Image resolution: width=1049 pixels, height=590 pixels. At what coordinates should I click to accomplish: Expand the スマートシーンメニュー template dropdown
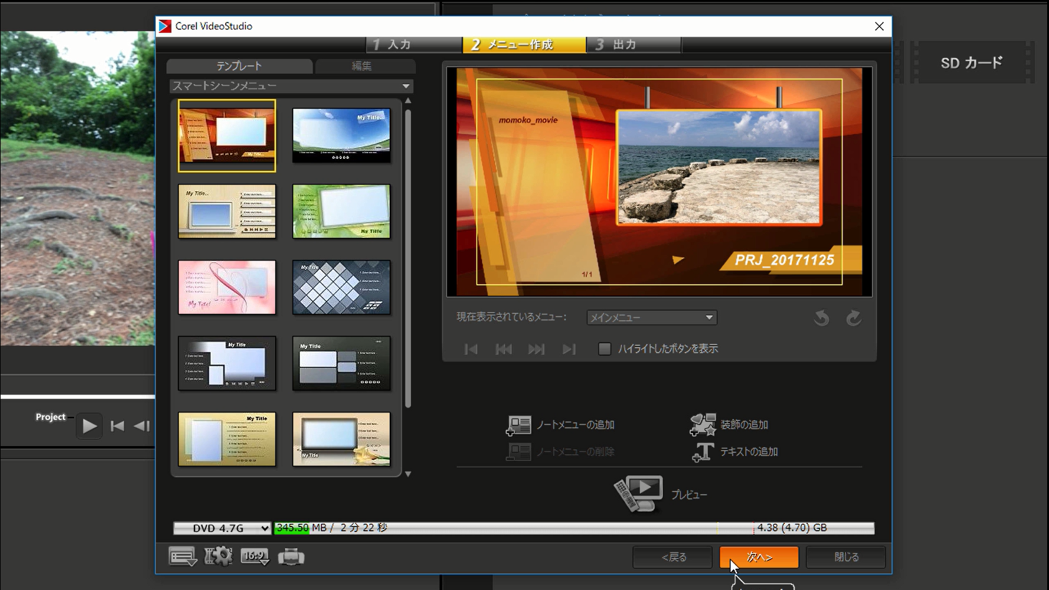click(405, 86)
